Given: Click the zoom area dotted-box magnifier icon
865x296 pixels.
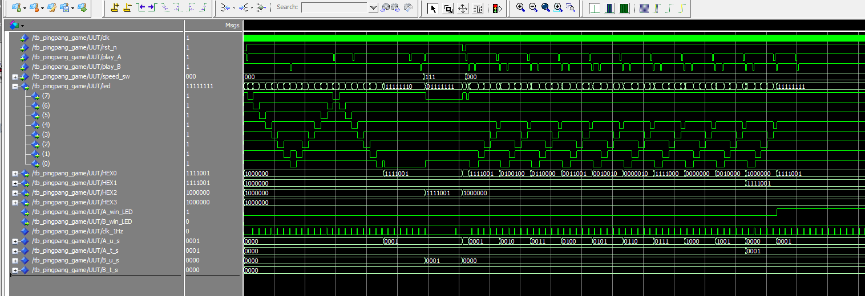Looking at the screenshot, I should [x=571, y=8].
